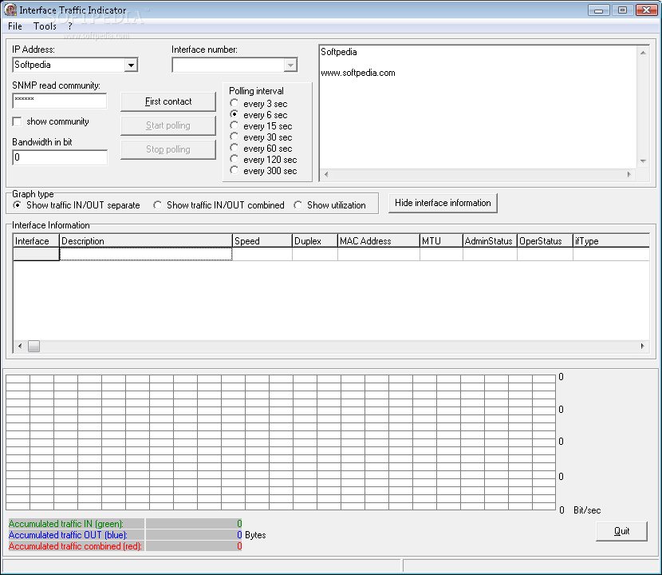Screen dimensions: 662x575
Task: Click the Speed column header
Action: coord(262,241)
